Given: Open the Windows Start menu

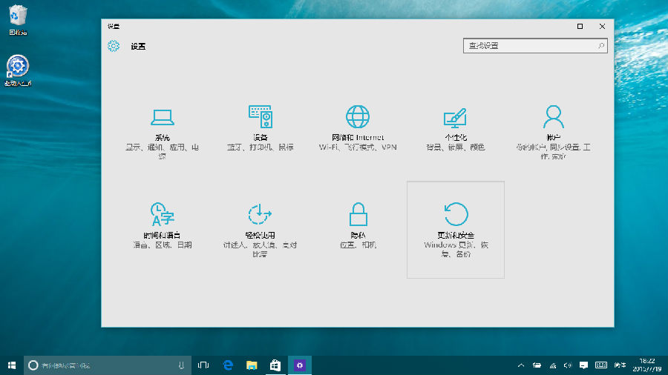Looking at the screenshot, I should pyautogui.click(x=11, y=365).
